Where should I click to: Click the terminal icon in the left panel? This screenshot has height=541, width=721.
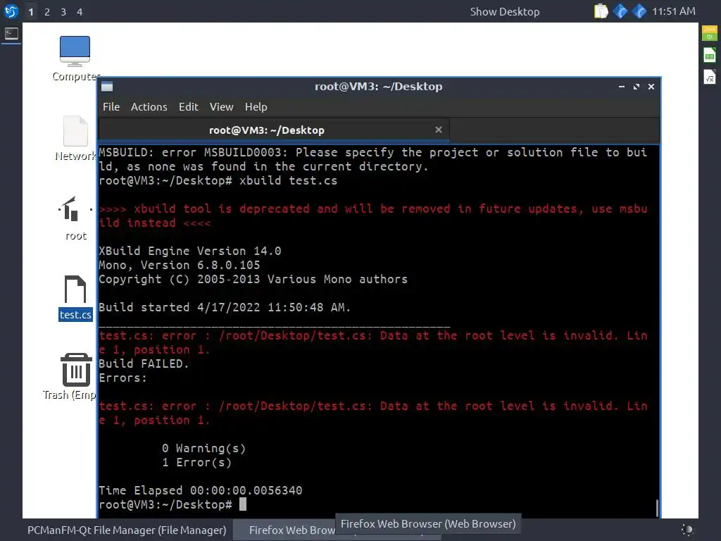click(11, 33)
